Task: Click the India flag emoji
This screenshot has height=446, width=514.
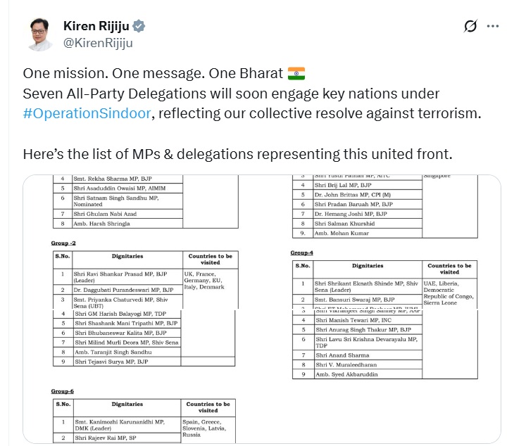Action: [296, 73]
